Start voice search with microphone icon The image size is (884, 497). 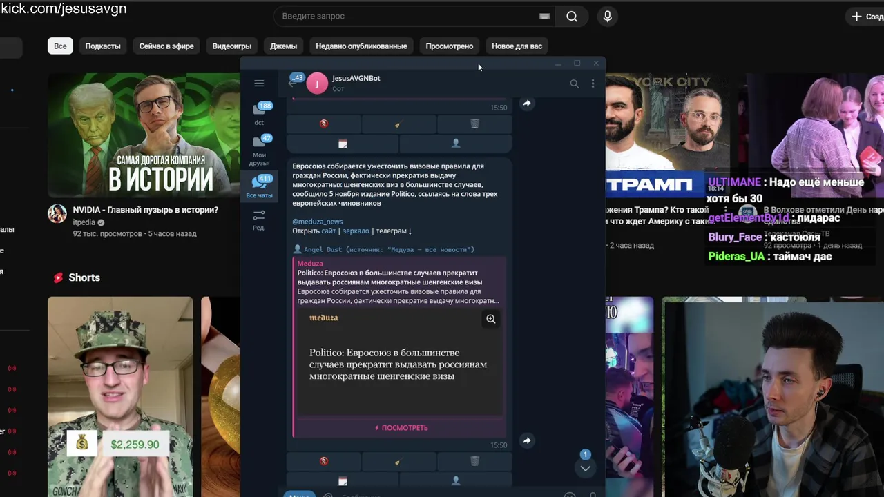607,16
